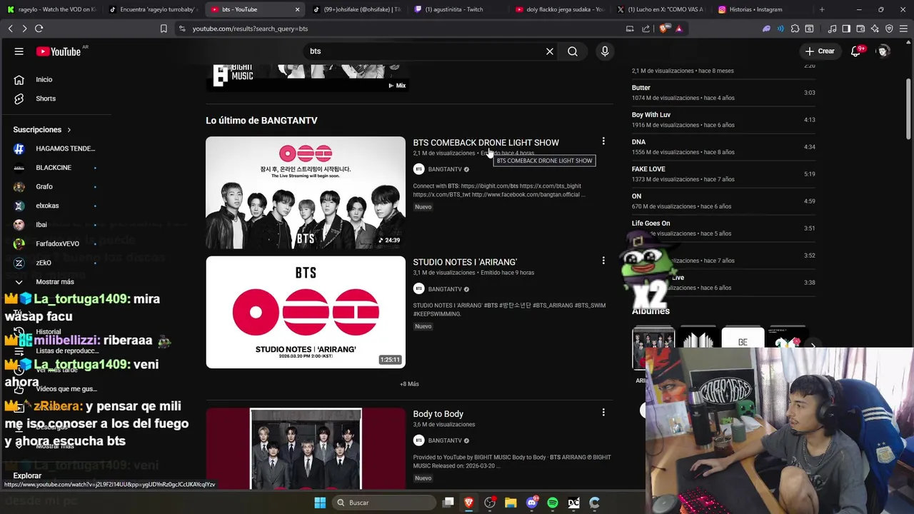Bookmark this page icon in address bar
This screenshot has height=514, width=914.
tap(164, 29)
